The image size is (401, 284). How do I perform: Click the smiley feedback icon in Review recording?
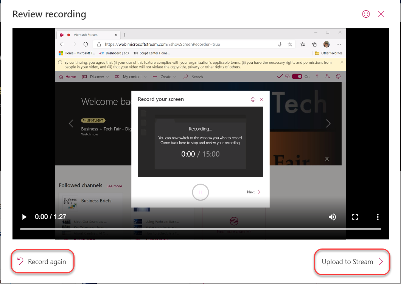[x=365, y=14]
